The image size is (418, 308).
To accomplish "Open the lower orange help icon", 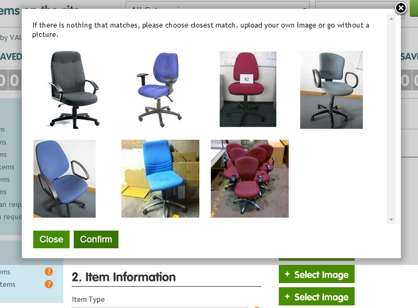I will pyautogui.click(x=49, y=284).
